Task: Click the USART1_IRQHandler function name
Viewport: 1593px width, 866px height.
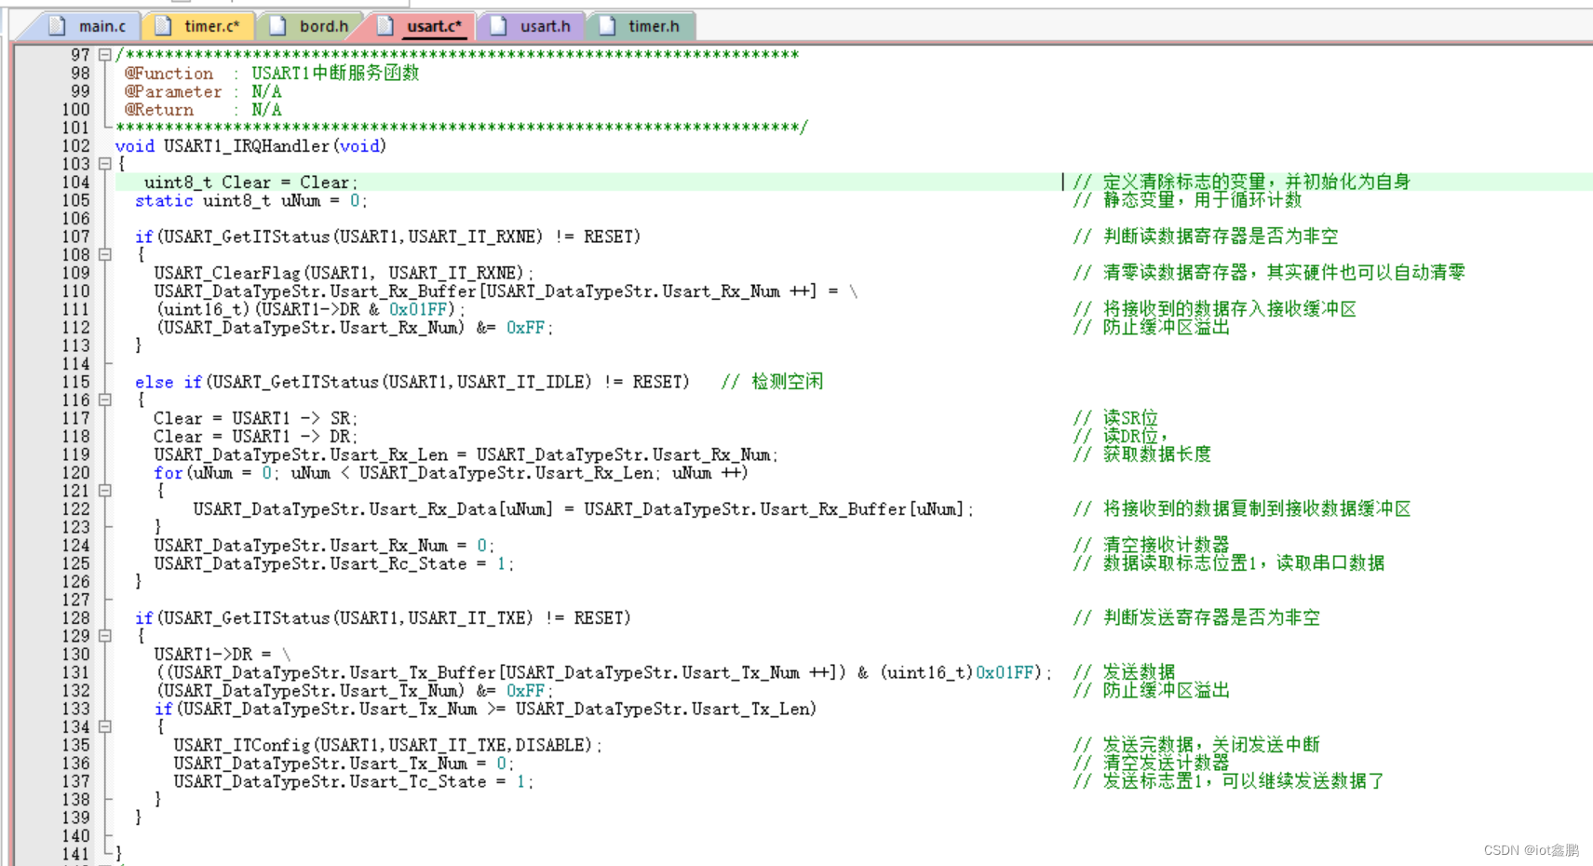Action: point(247,146)
